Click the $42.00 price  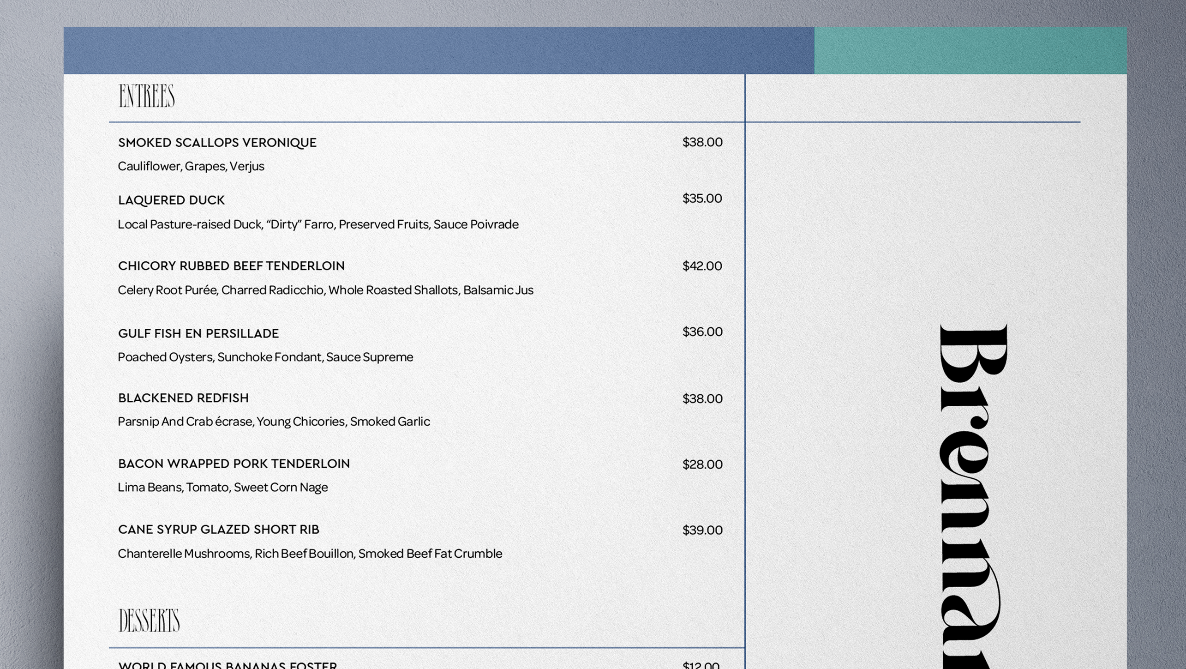[x=702, y=266]
